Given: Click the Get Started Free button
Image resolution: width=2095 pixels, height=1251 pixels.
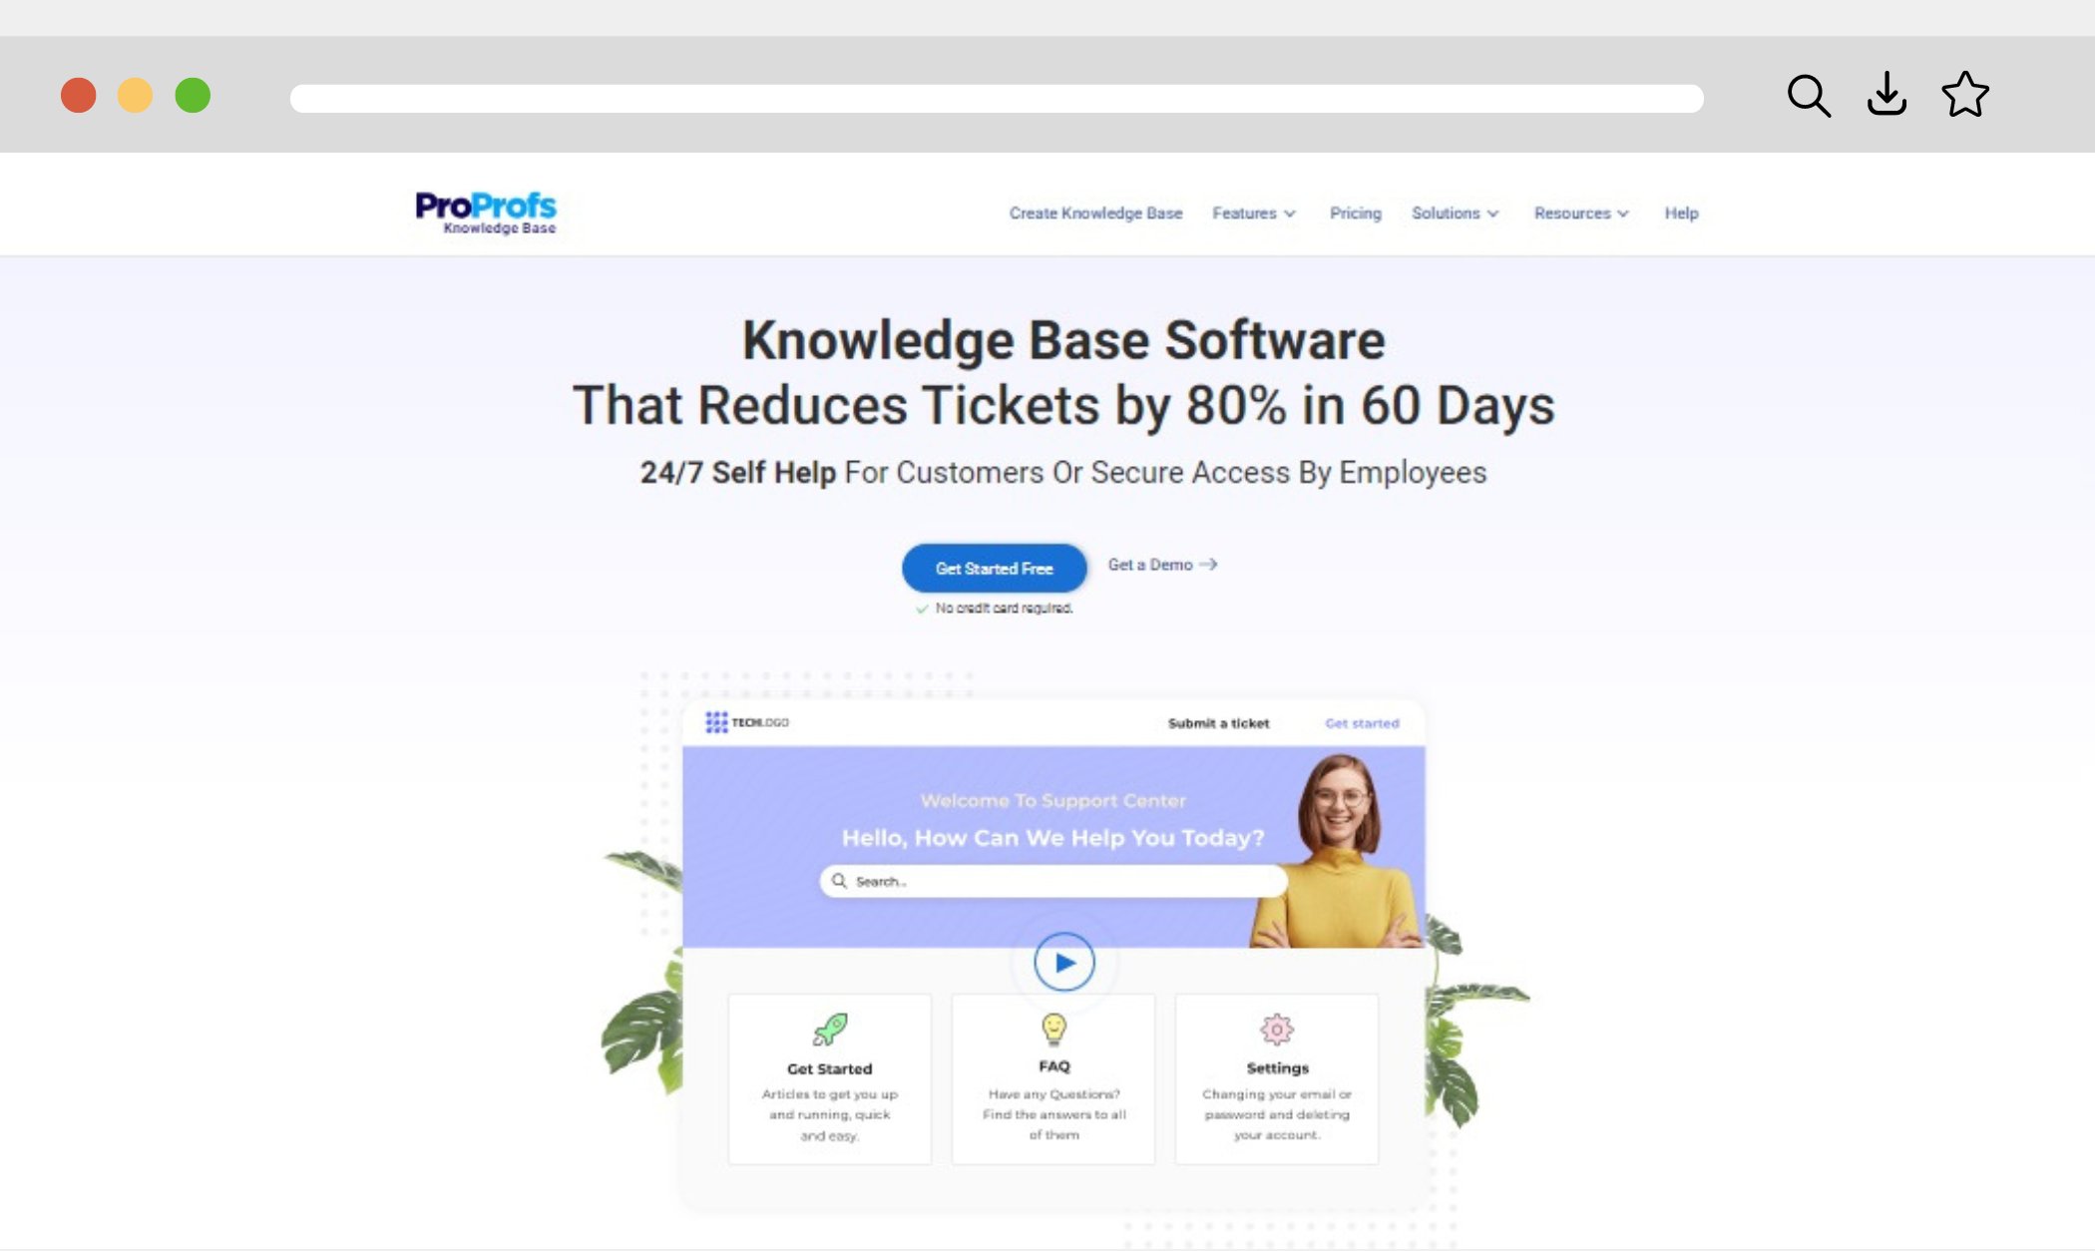Looking at the screenshot, I should pyautogui.click(x=994, y=568).
